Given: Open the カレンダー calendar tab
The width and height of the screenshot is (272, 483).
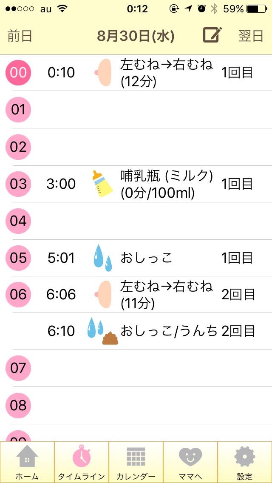Looking at the screenshot, I should pyautogui.click(x=136, y=462).
